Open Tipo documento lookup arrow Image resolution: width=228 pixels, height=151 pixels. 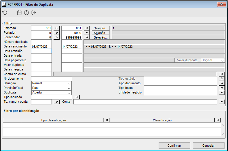[x=222, y=83]
